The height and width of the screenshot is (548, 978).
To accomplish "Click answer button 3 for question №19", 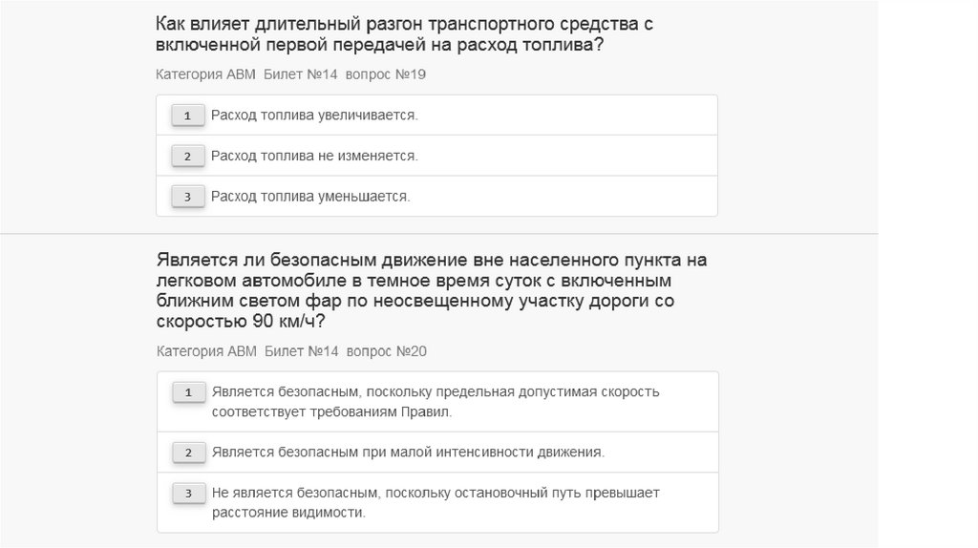I will pos(187,197).
